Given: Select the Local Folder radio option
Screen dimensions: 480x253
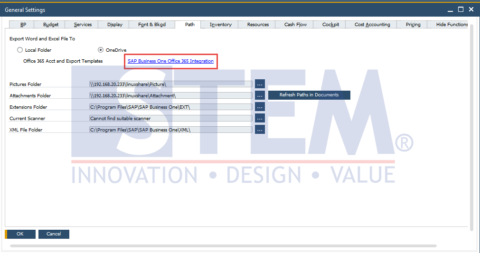Looking at the screenshot, I should click(x=20, y=50).
